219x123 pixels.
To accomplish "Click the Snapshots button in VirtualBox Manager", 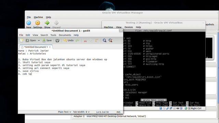I will (210, 24).
